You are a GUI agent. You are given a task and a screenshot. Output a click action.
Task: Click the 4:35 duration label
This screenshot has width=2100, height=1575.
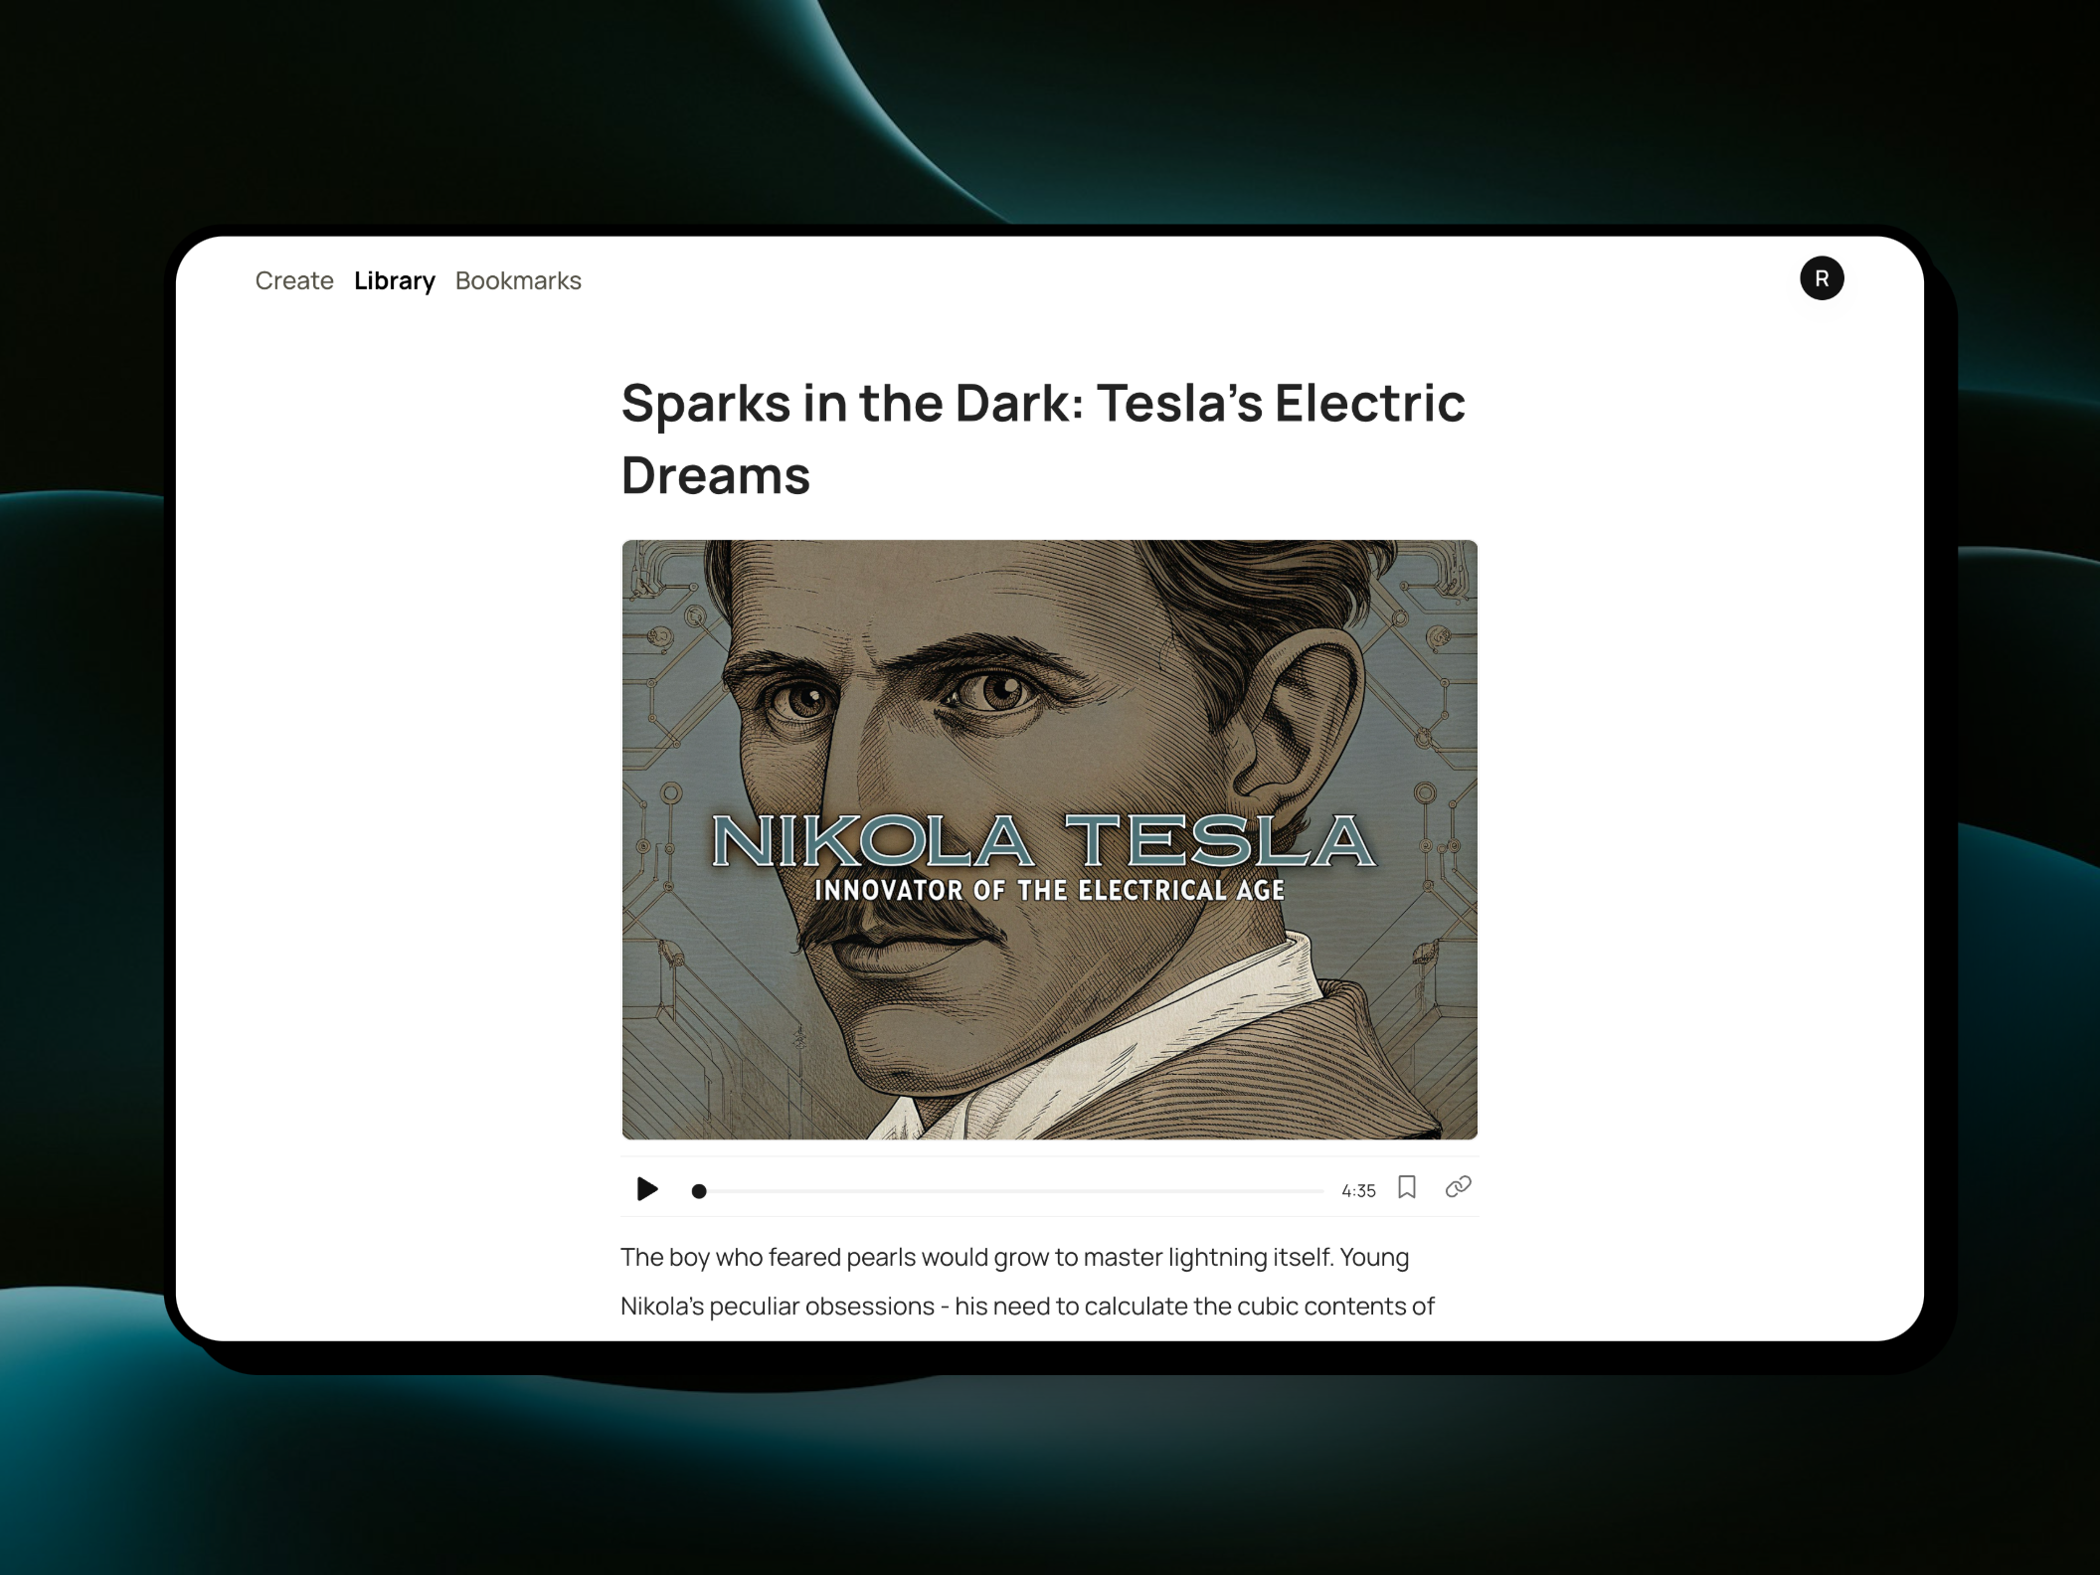[x=1358, y=1191]
